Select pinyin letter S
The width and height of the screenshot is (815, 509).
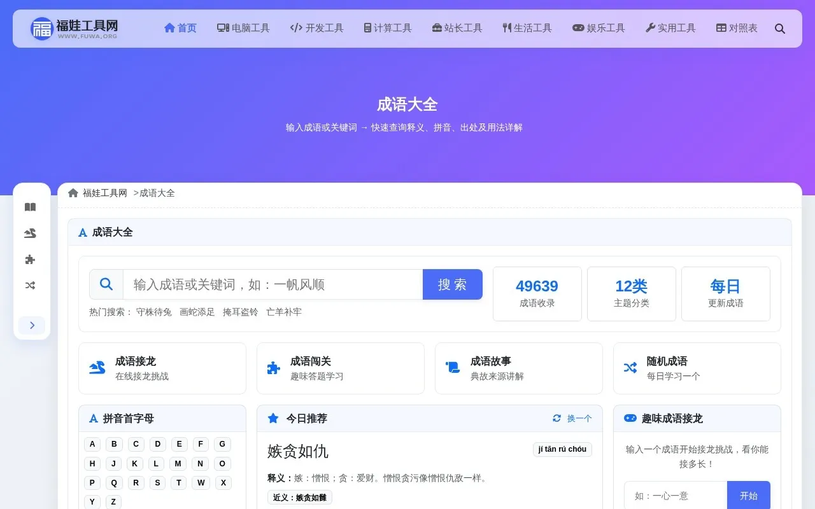(x=157, y=483)
